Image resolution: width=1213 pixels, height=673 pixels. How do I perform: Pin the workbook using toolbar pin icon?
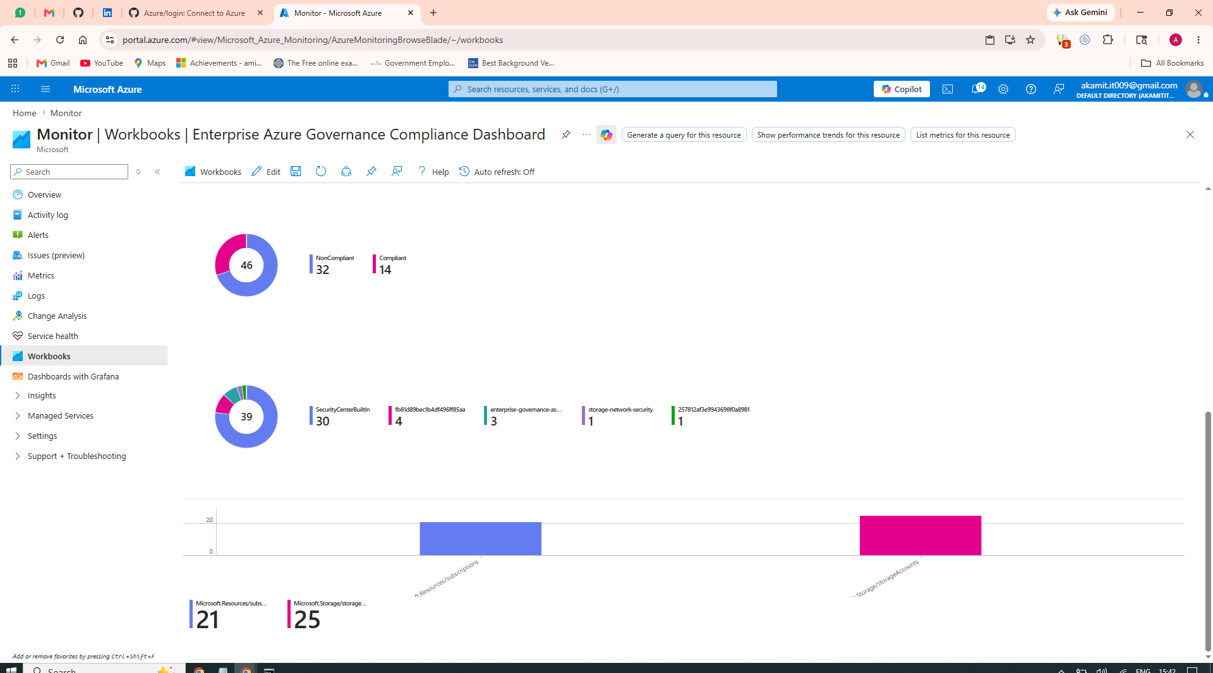point(371,172)
